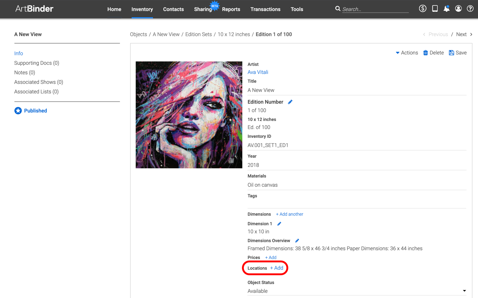Go to Edition Sets breadcrumb
Viewport: 478px width, 298px height.
(199, 34)
